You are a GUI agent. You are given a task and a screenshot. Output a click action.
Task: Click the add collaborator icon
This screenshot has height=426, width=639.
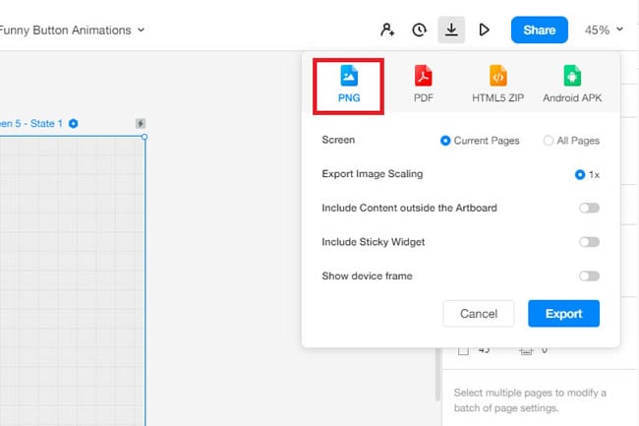click(387, 30)
